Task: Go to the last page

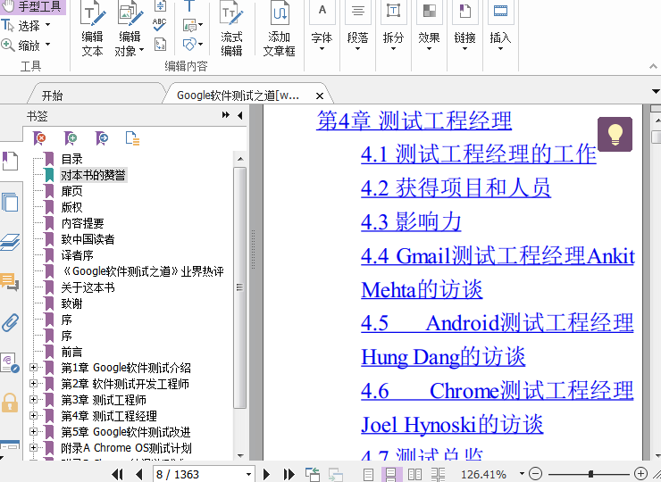Action: coord(289,475)
